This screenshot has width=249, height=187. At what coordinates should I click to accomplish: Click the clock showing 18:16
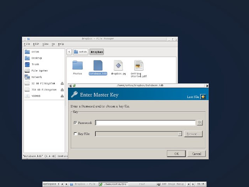[201, 184]
